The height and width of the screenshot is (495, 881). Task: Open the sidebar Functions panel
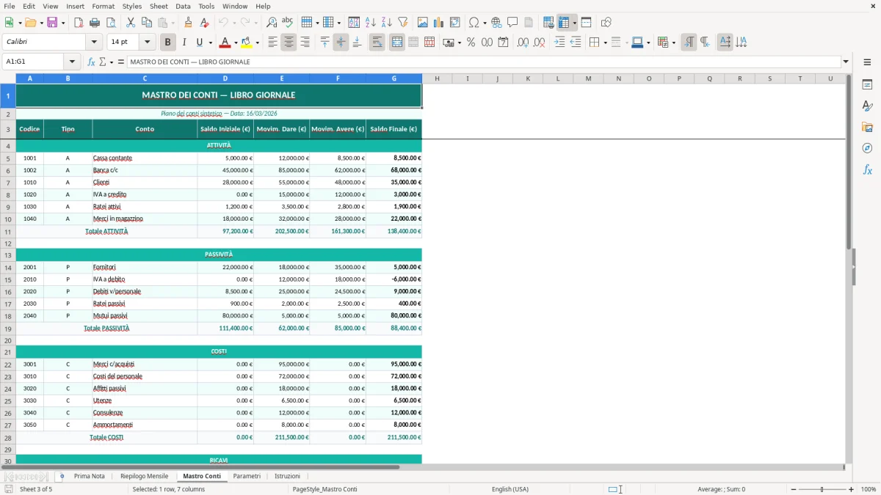point(867,169)
